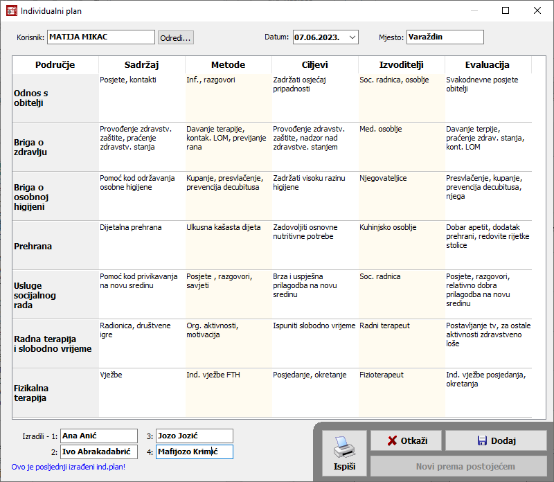Click the Prehrana row header
The width and height of the screenshot is (554, 482).
pos(55,246)
